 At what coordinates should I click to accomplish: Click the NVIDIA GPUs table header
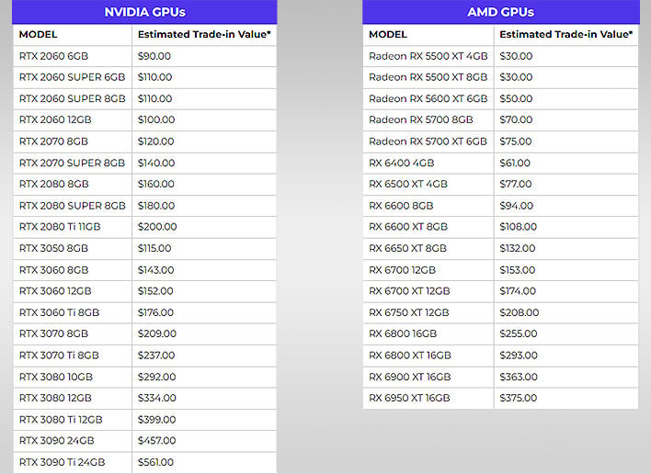pyautogui.click(x=144, y=12)
